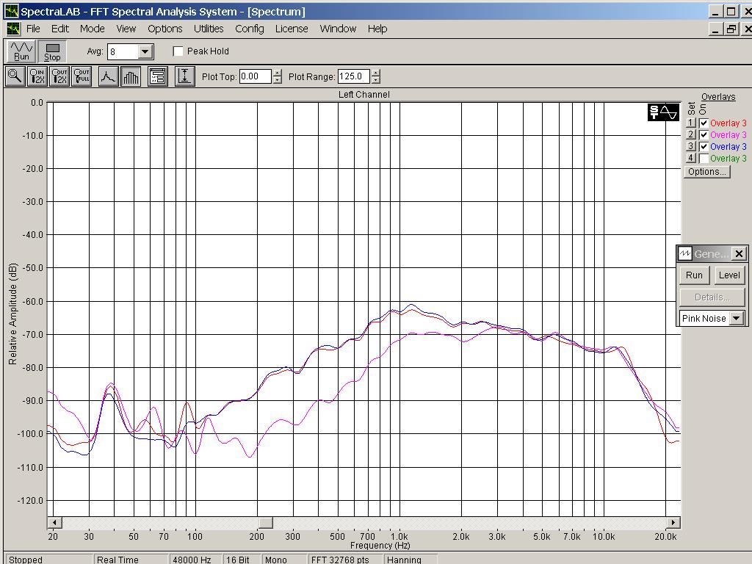Viewport: 752px width, 564px height.
Task: Open overlay Options... button
Action: [x=707, y=172]
